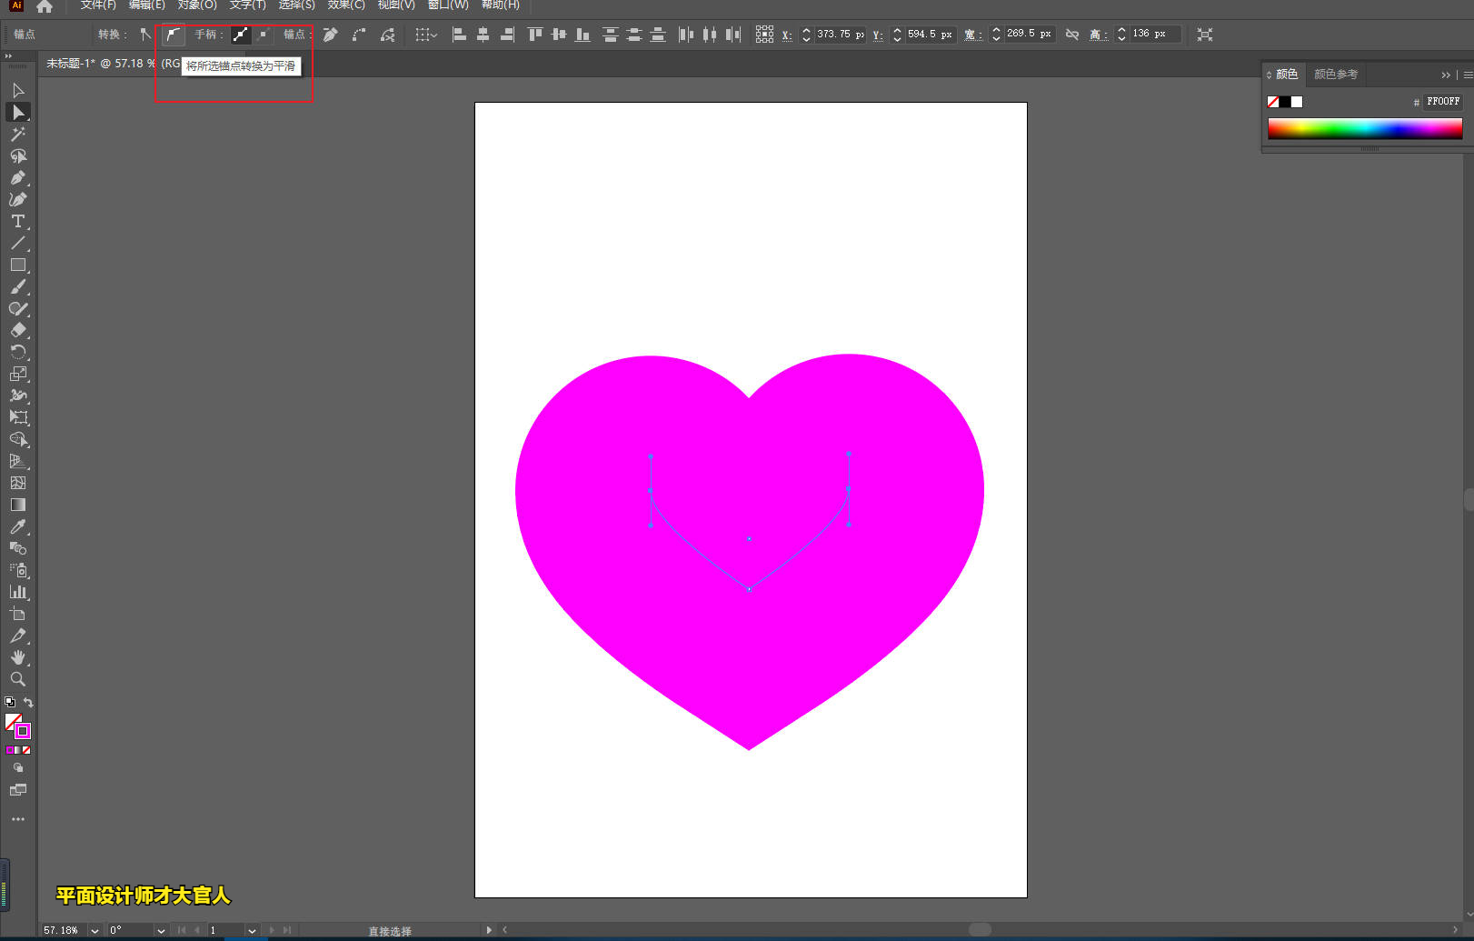1474x941 pixels.
Task: Toggle constrain width and height proportions link
Action: 1072,35
